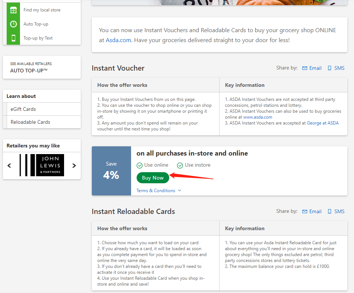Click email envelope icon in Instant Voucher section
The width and height of the screenshot is (354, 293).
coord(305,68)
